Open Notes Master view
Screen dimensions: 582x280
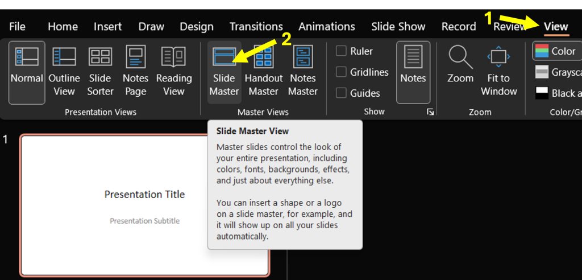pos(303,71)
